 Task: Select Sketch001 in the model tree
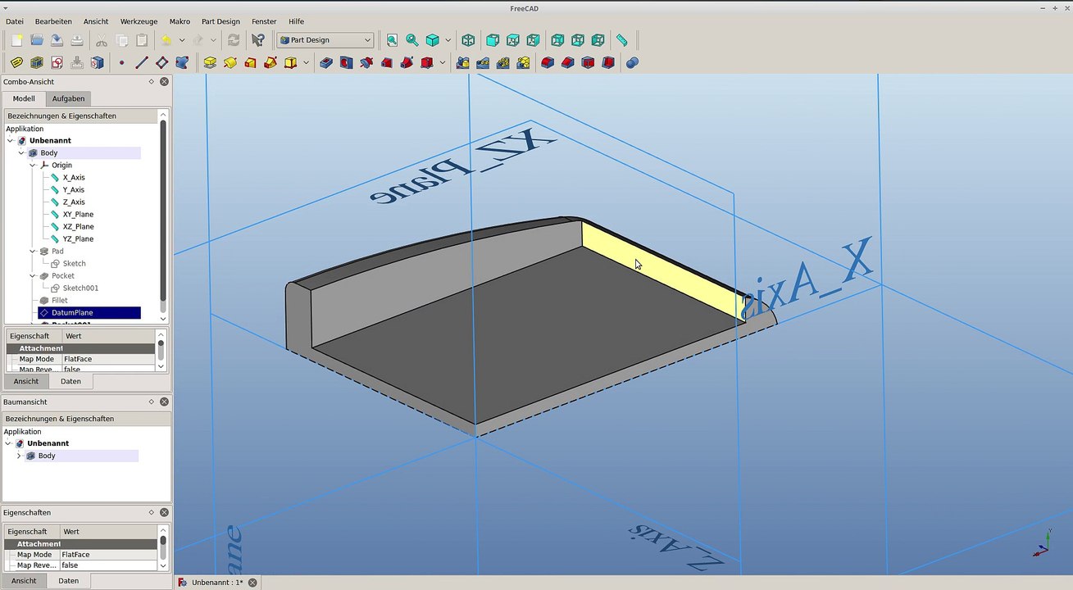pyautogui.click(x=80, y=288)
